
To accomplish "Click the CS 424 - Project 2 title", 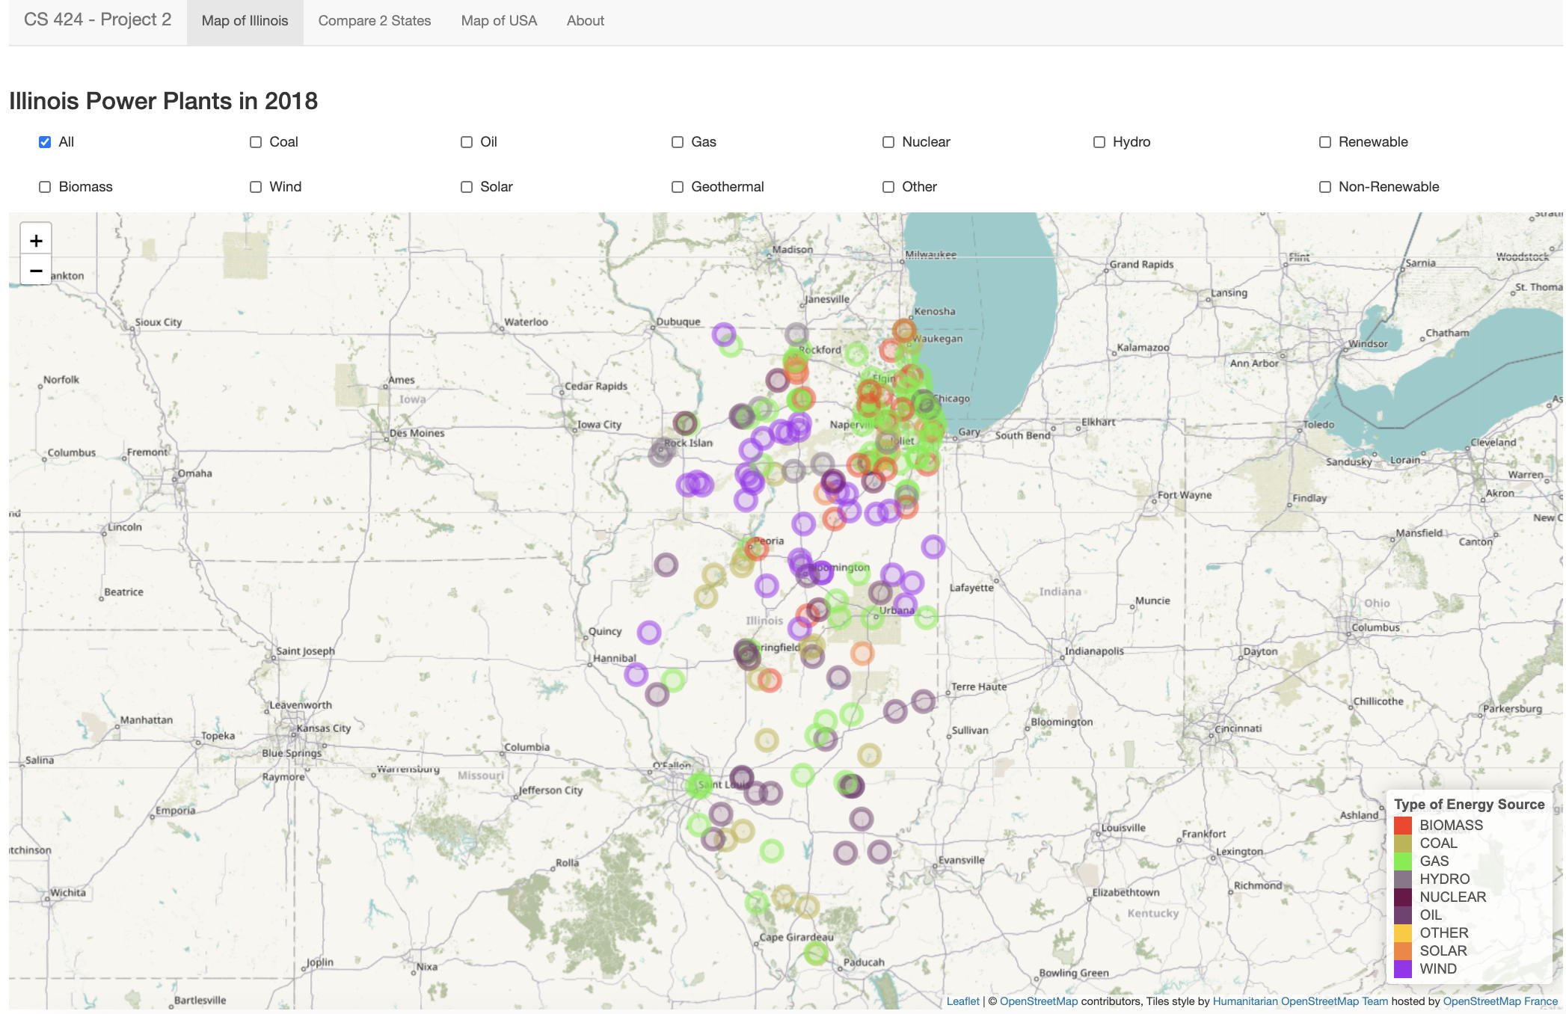I will point(98,19).
